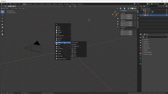The width and height of the screenshot is (168, 94).
Task: Open Curve submenu in Add menu
Action: tap(63, 29)
